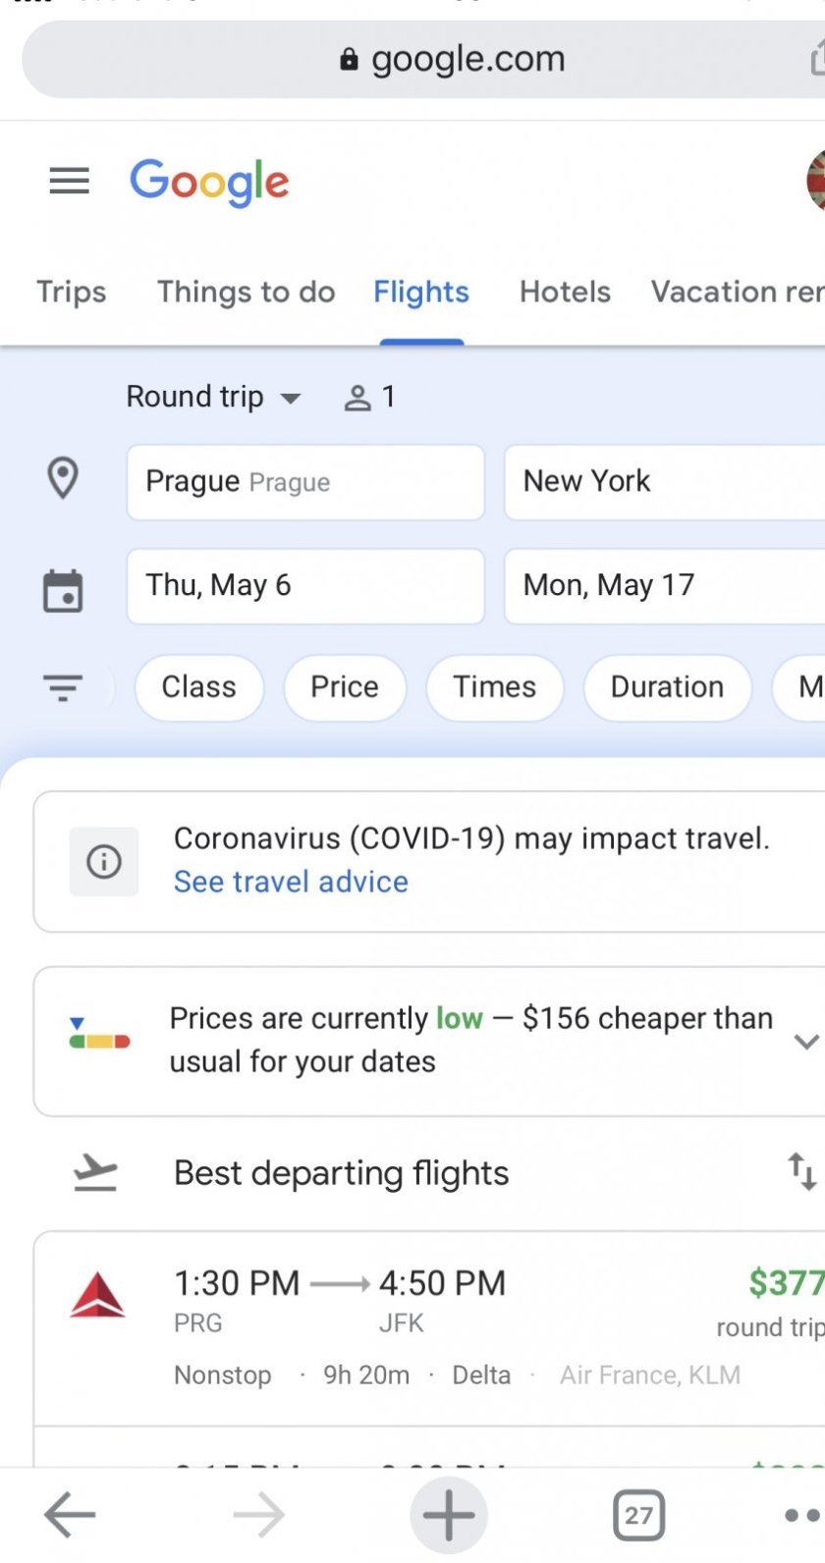Open the hamburger main menu
The image size is (825, 1563).
(x=69, y=181)
